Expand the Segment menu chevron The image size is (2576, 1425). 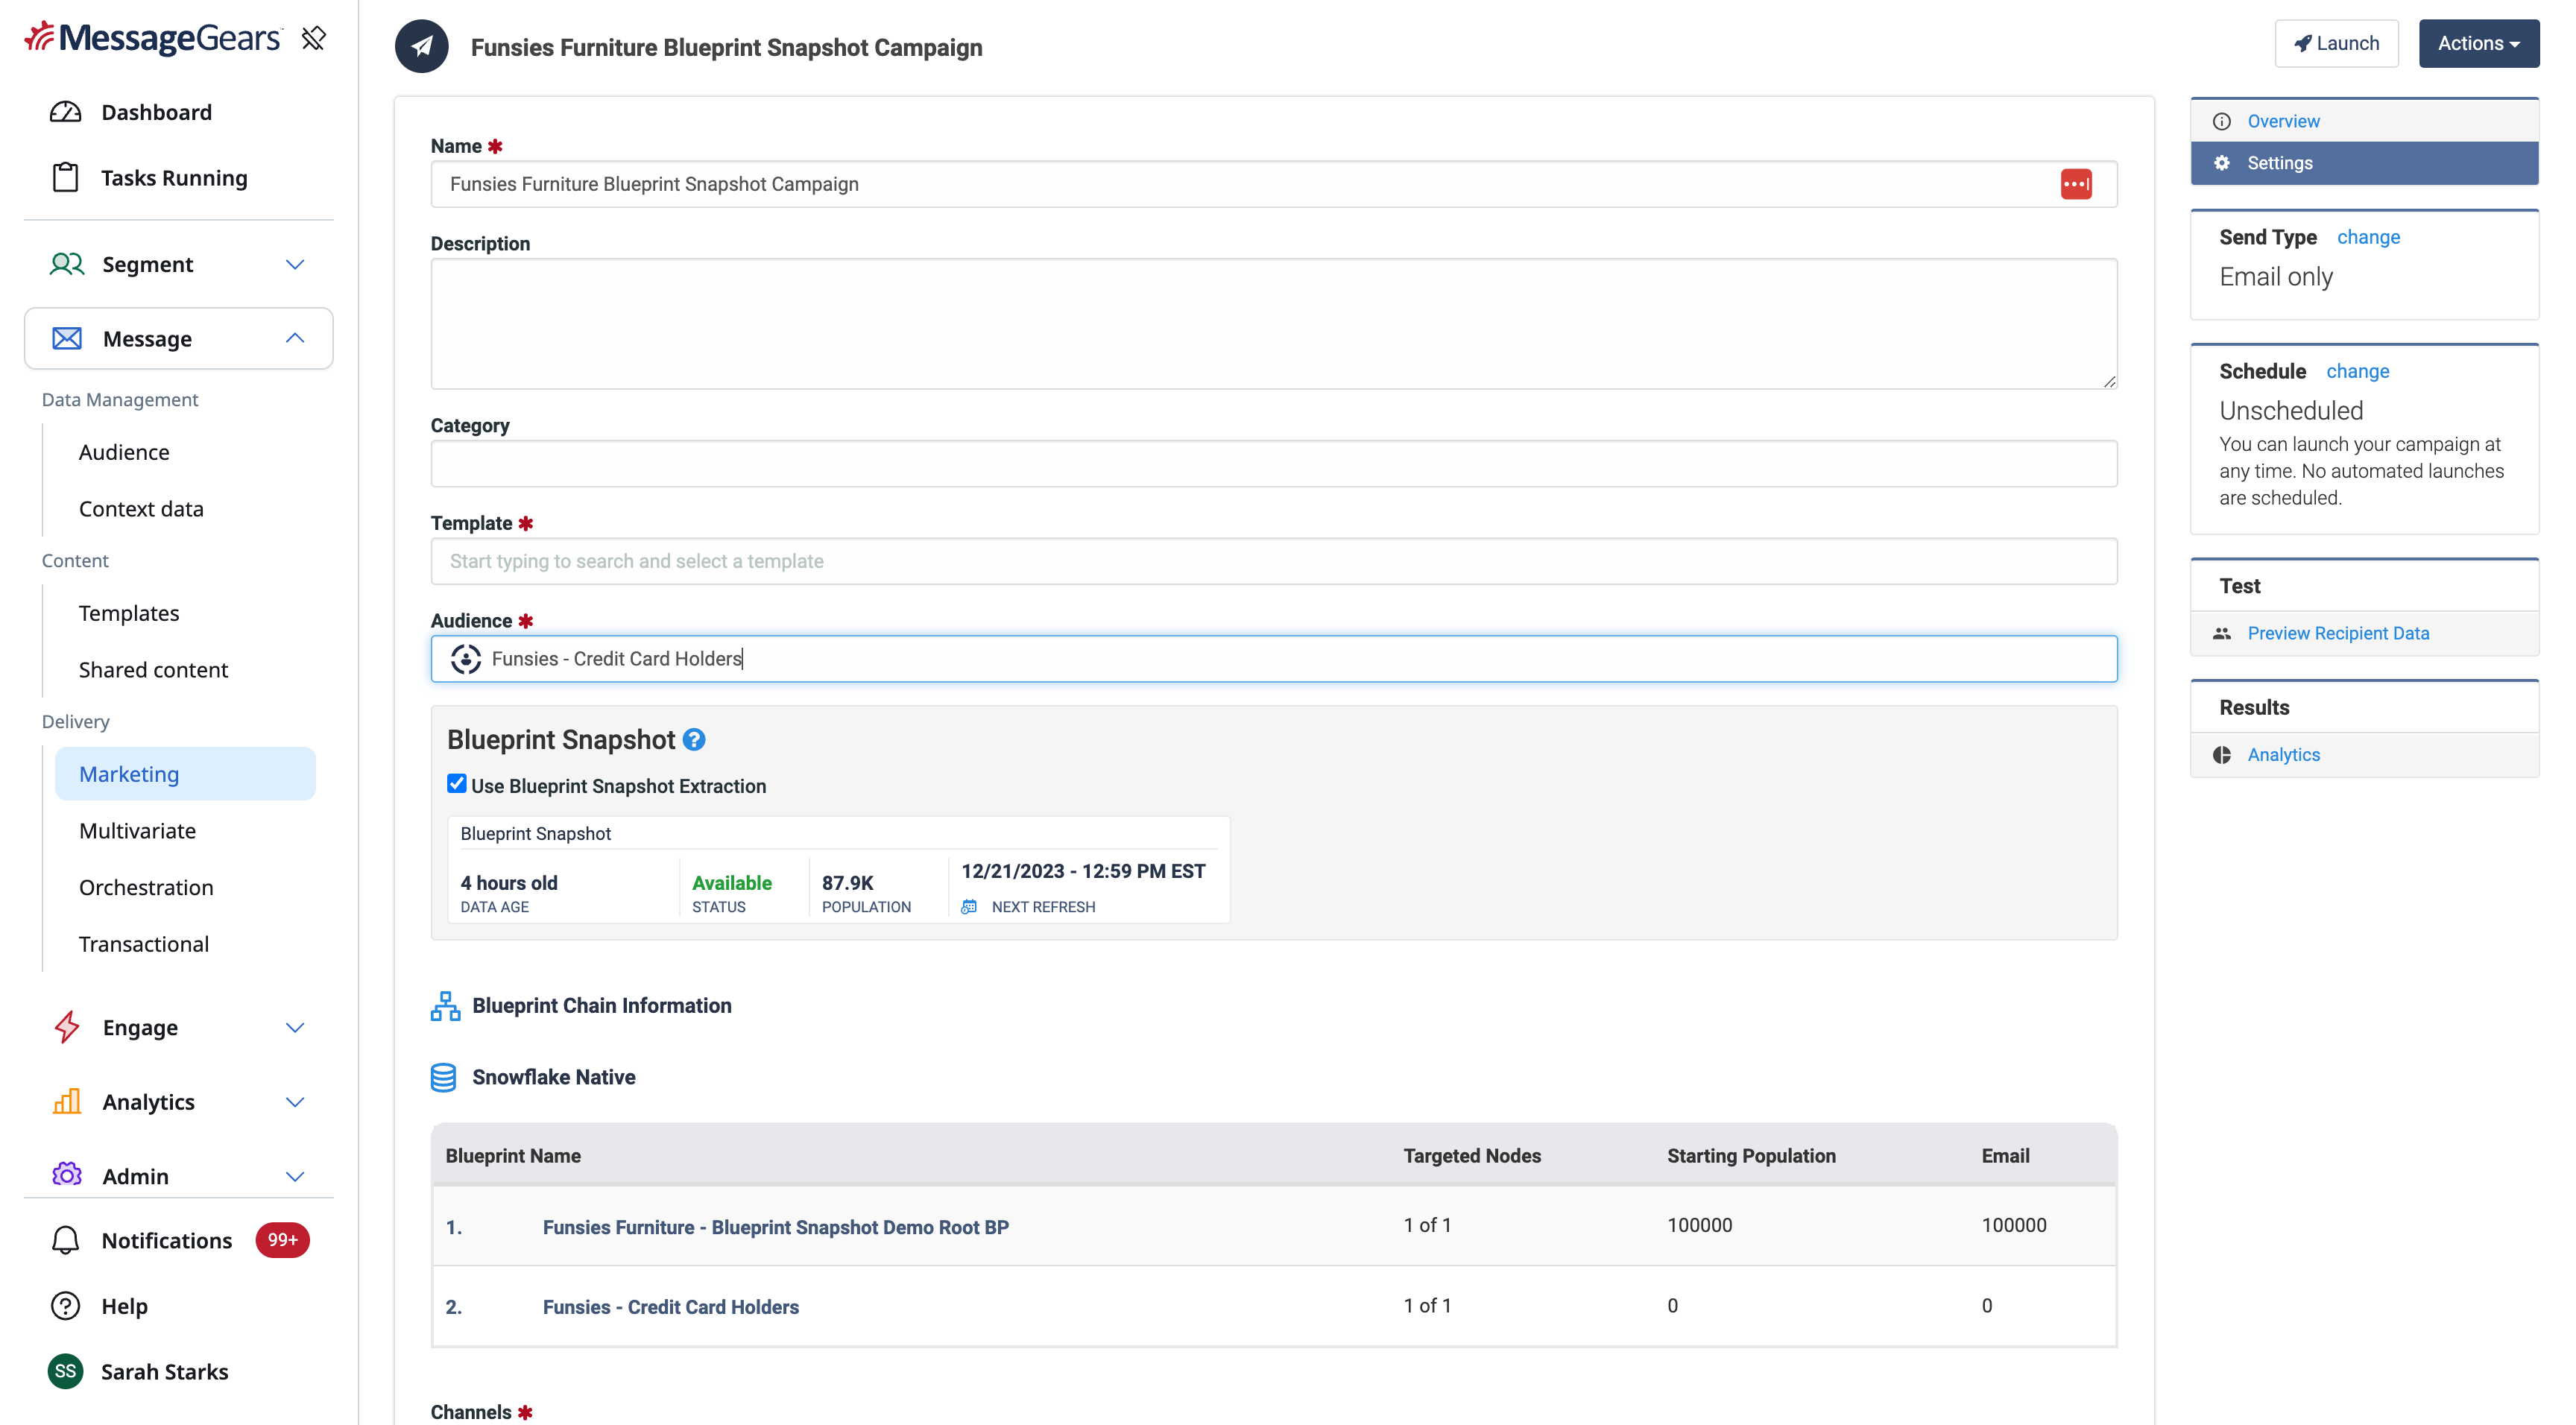click(295, 265)
